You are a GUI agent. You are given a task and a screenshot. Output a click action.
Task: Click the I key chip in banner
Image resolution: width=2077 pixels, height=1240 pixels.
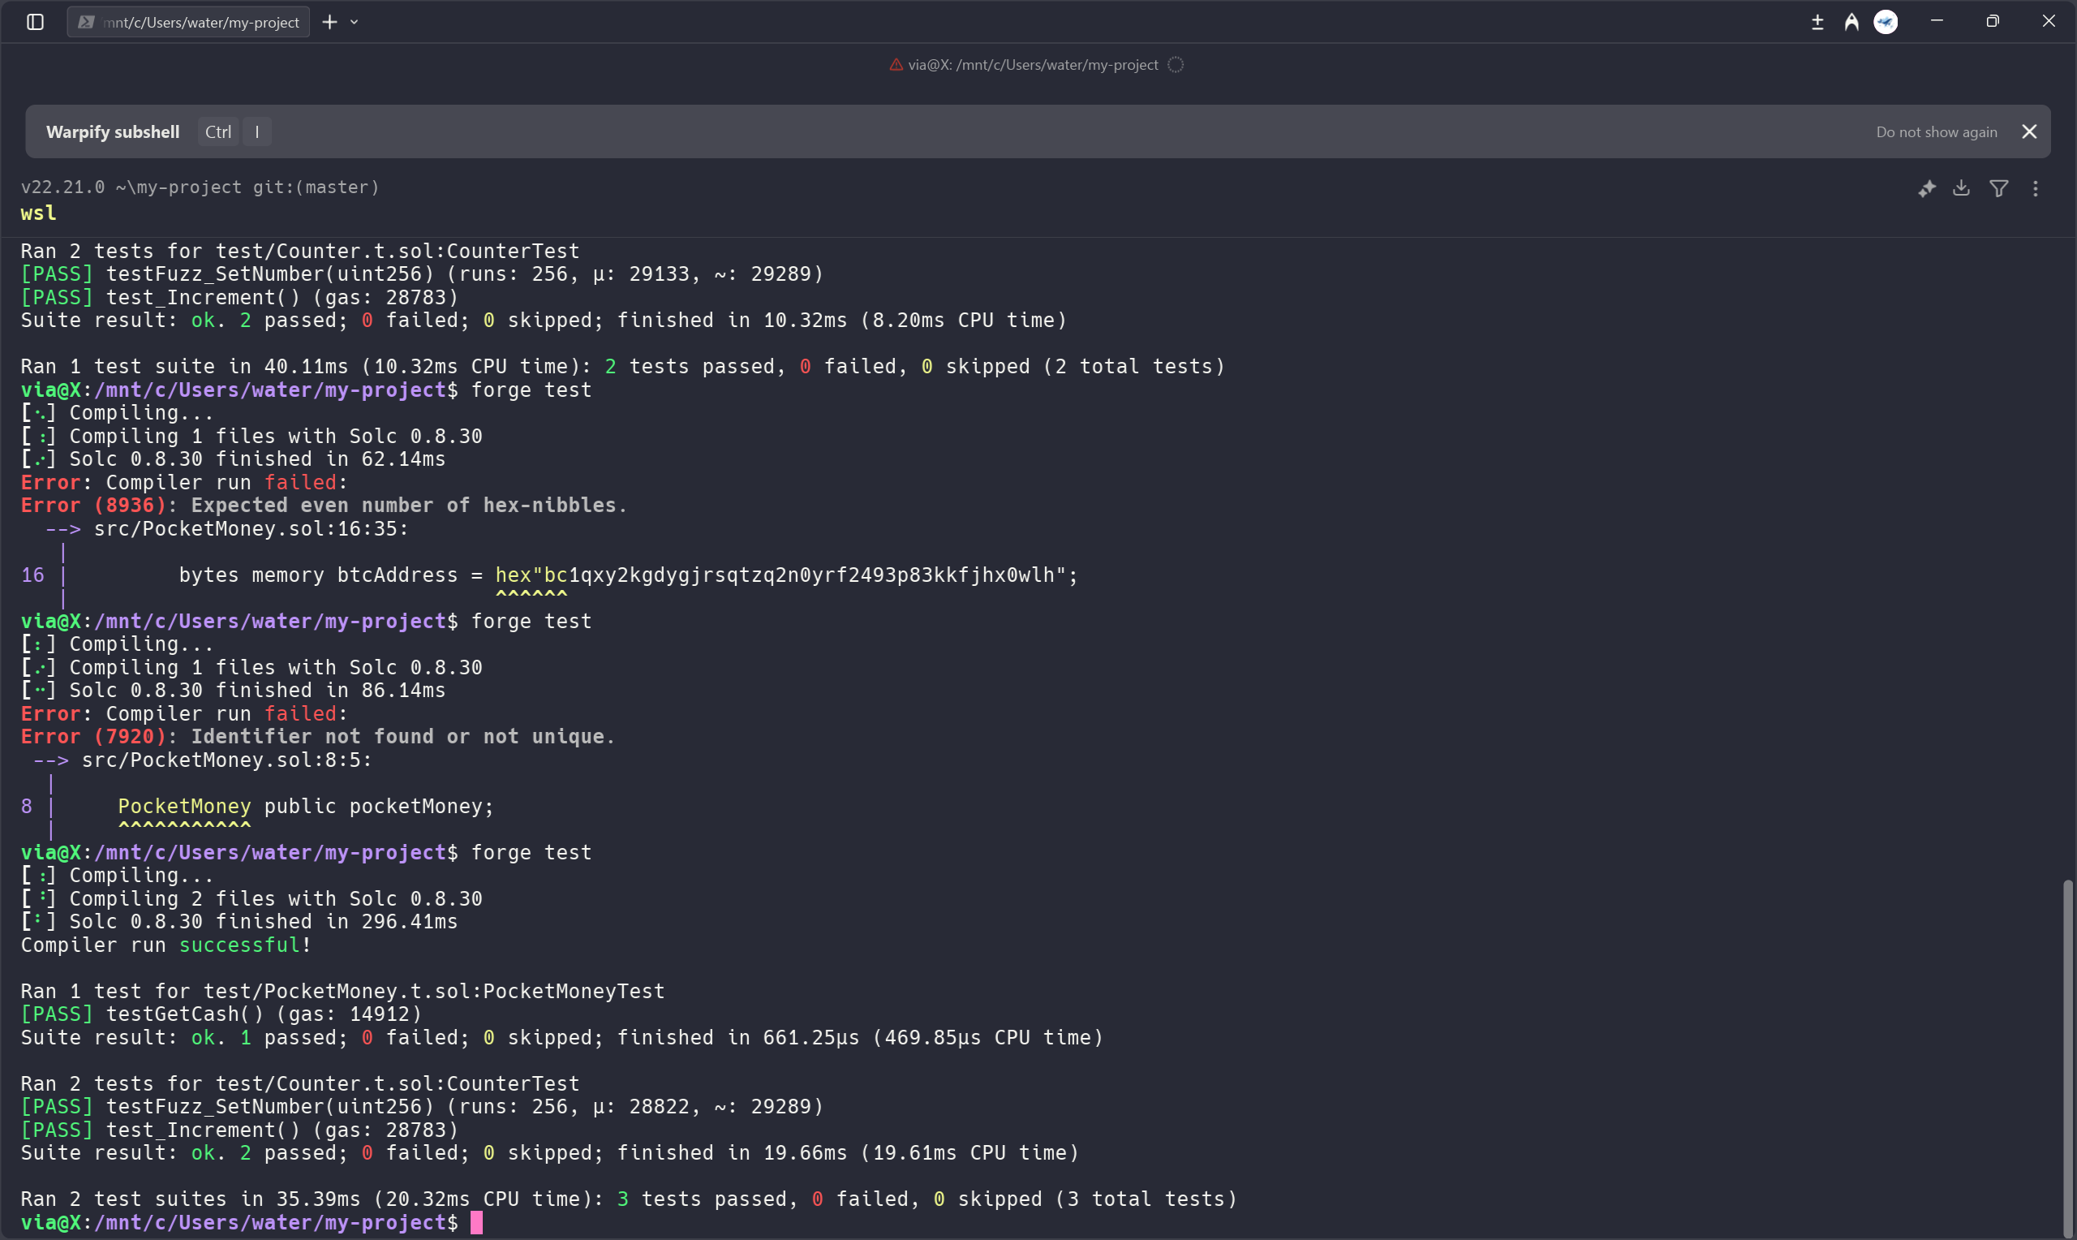[x=256, y=132]
